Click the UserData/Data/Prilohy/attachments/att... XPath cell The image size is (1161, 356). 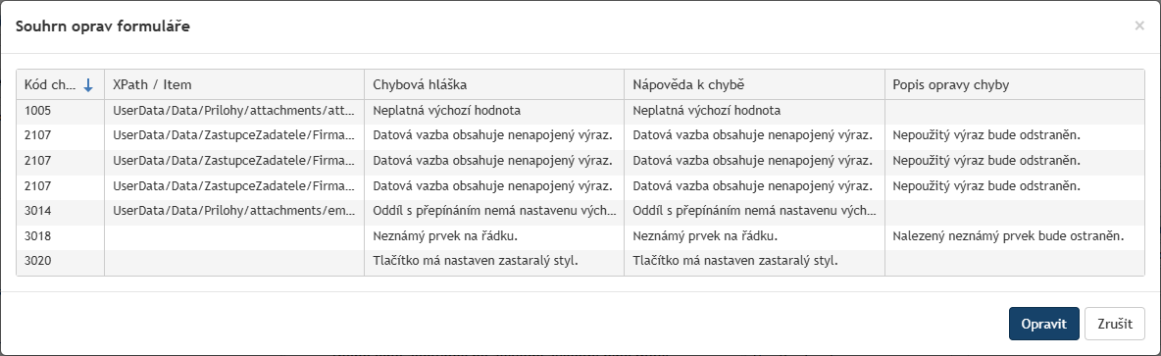click(234, 111)
